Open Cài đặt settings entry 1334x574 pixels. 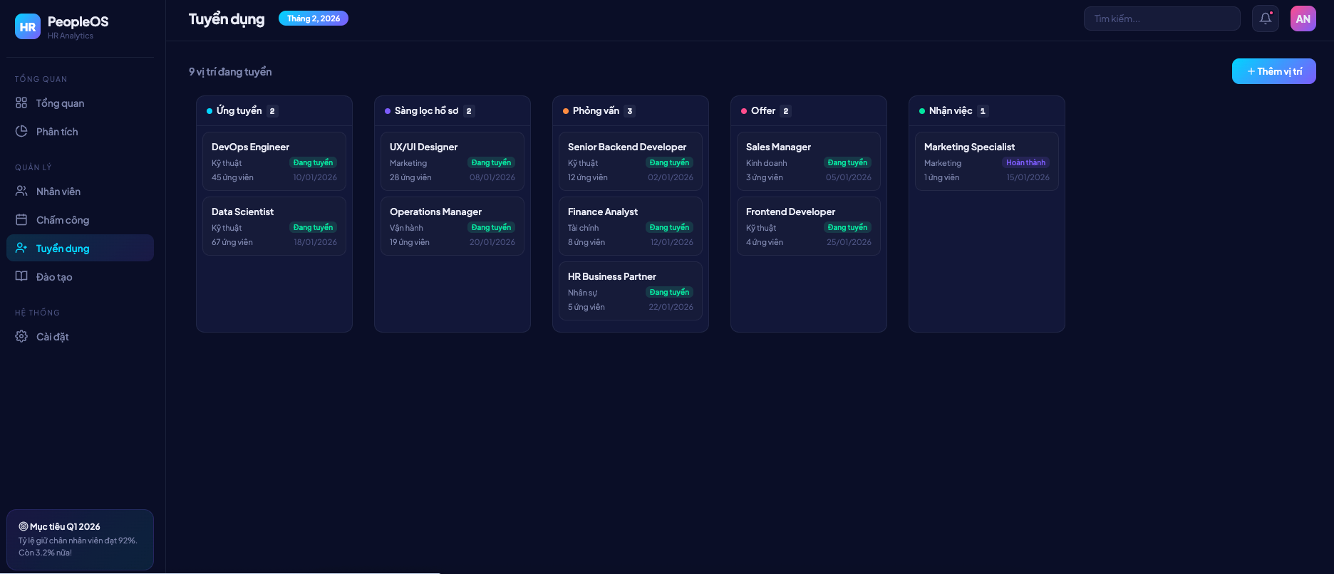(x=80, y=337)
